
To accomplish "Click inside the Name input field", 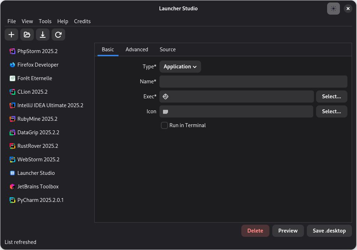I will click(x=253, y=81).
